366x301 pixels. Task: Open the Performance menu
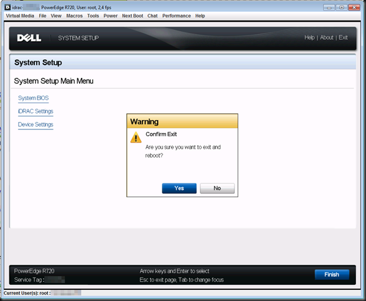pyautogui.click(x=177, y=16)
